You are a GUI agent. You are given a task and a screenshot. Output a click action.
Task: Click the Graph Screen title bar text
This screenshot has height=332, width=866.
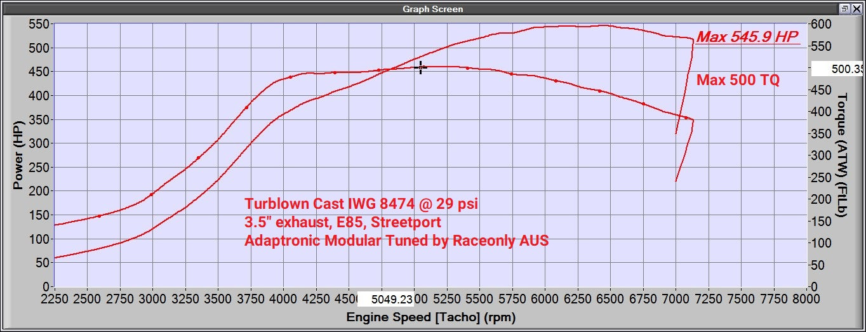tap(433, 9)
